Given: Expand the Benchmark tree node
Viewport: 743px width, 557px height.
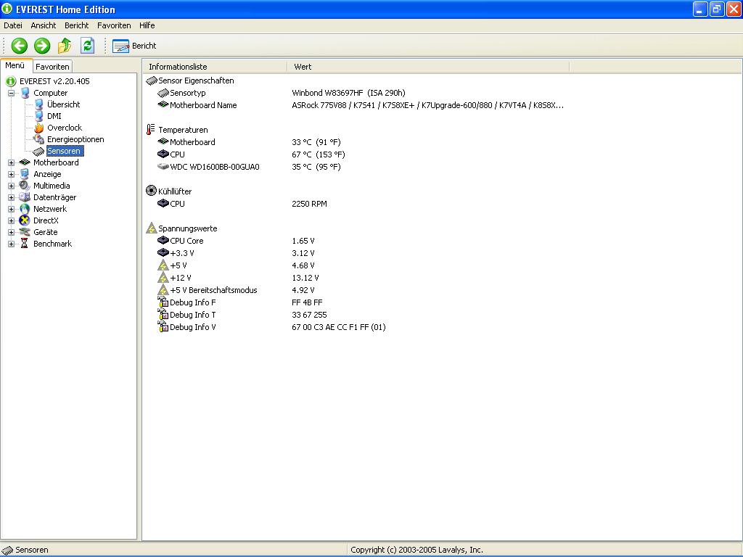Looking at the screenshot, I should [x=12, y=244].
